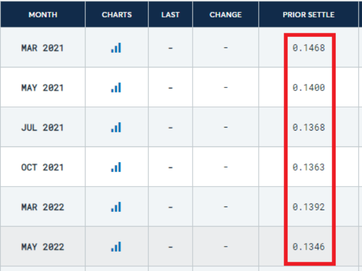Select the MAY 2021 month label
362x271 pixels.
(x=43, y=87)
